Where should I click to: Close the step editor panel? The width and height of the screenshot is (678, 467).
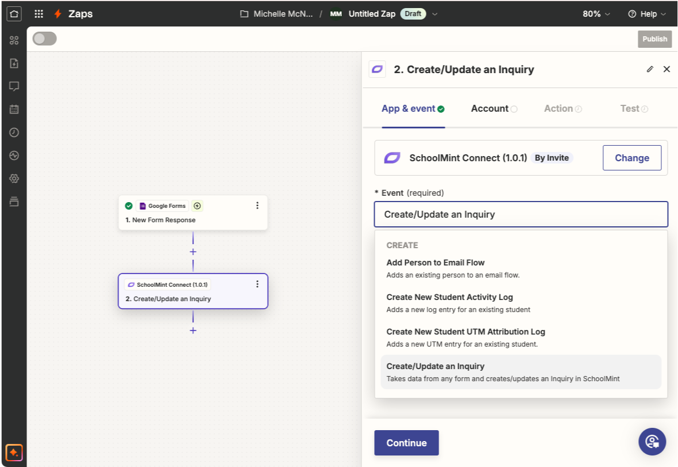(x=666, y=69)
